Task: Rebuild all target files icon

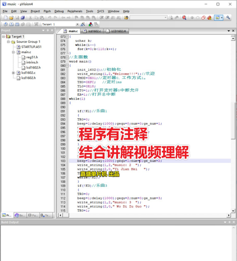Action: [x=17, y=24]
